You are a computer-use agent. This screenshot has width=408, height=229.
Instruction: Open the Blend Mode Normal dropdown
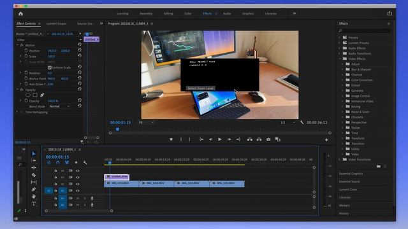point(59,106)
